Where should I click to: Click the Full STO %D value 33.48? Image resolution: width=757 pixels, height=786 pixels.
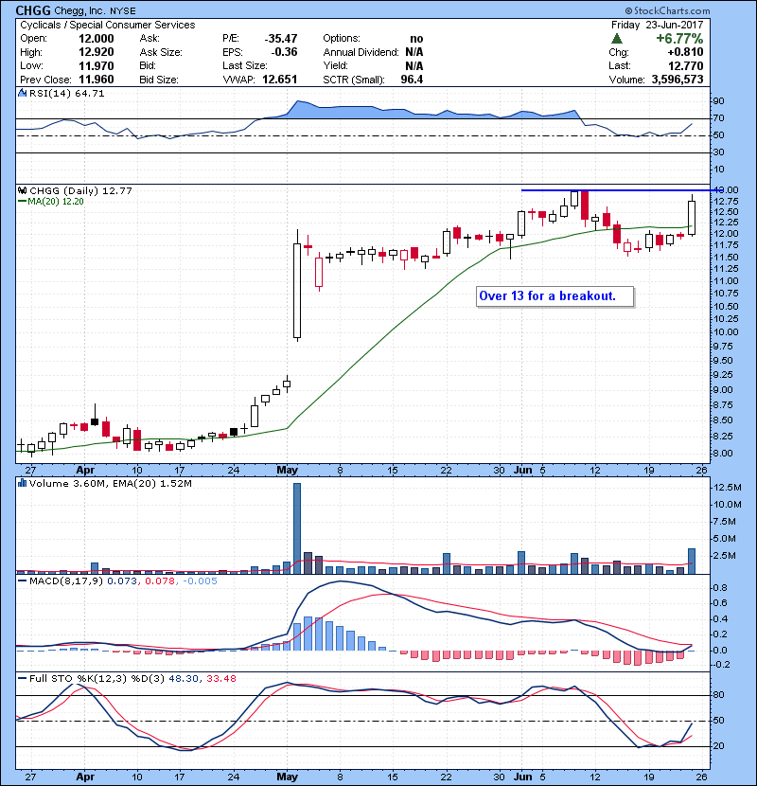point(220,679)
